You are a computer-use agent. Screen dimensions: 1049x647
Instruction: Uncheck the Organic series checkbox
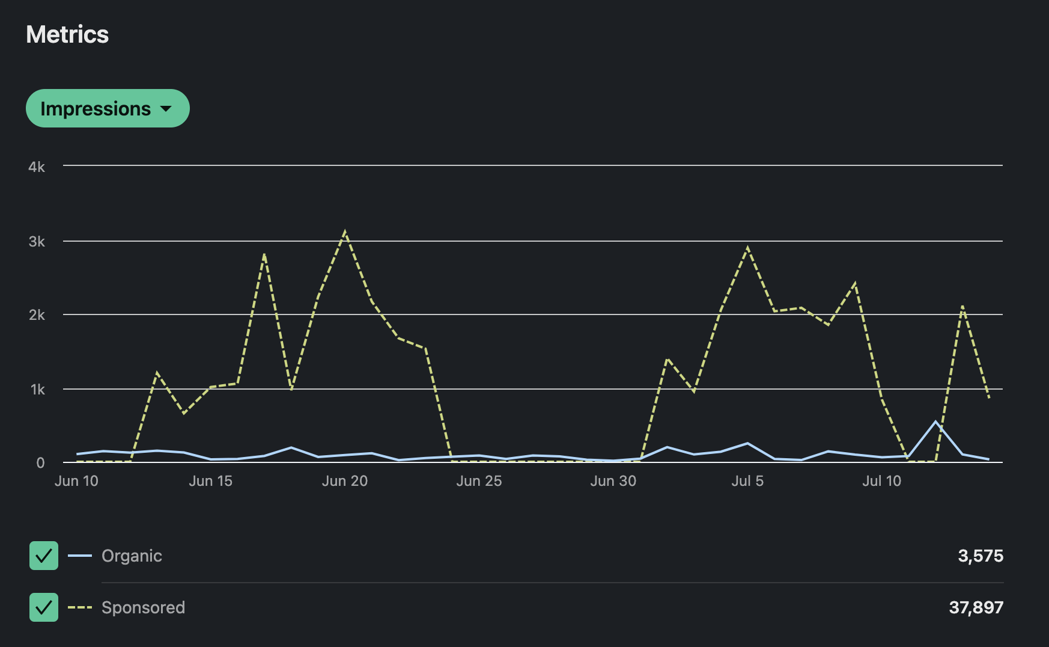44,556
